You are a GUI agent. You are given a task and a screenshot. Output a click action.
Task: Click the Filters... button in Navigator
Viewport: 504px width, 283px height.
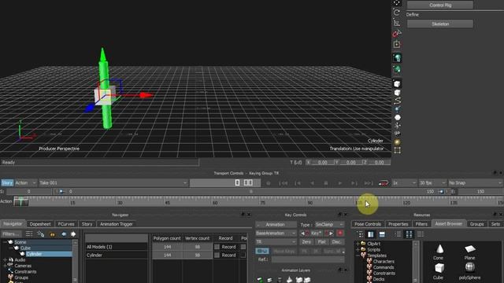point(11,234)
